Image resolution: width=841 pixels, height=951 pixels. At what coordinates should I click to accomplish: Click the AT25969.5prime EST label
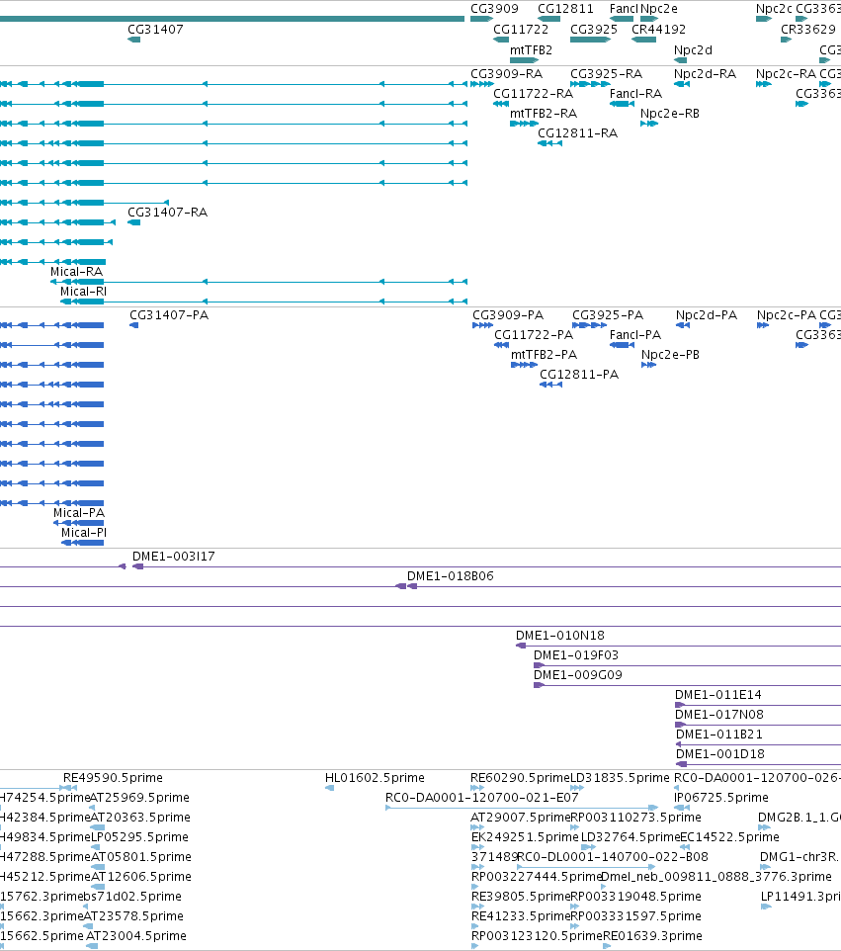tap(139, 798)
